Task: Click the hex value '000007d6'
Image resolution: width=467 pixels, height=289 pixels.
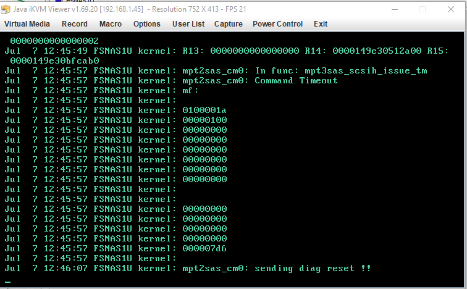Action: click(204, 248)
